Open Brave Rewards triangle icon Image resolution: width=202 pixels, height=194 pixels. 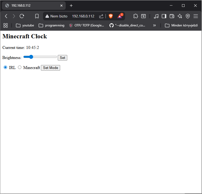coord(120,16)
